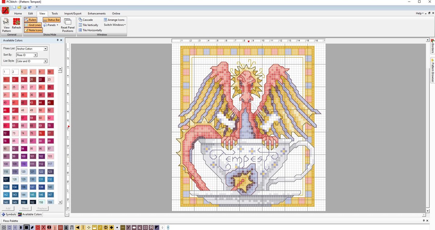Toggle Note Icons visibility
Viewport: 435px width, 230px height.
pos(33,30)
